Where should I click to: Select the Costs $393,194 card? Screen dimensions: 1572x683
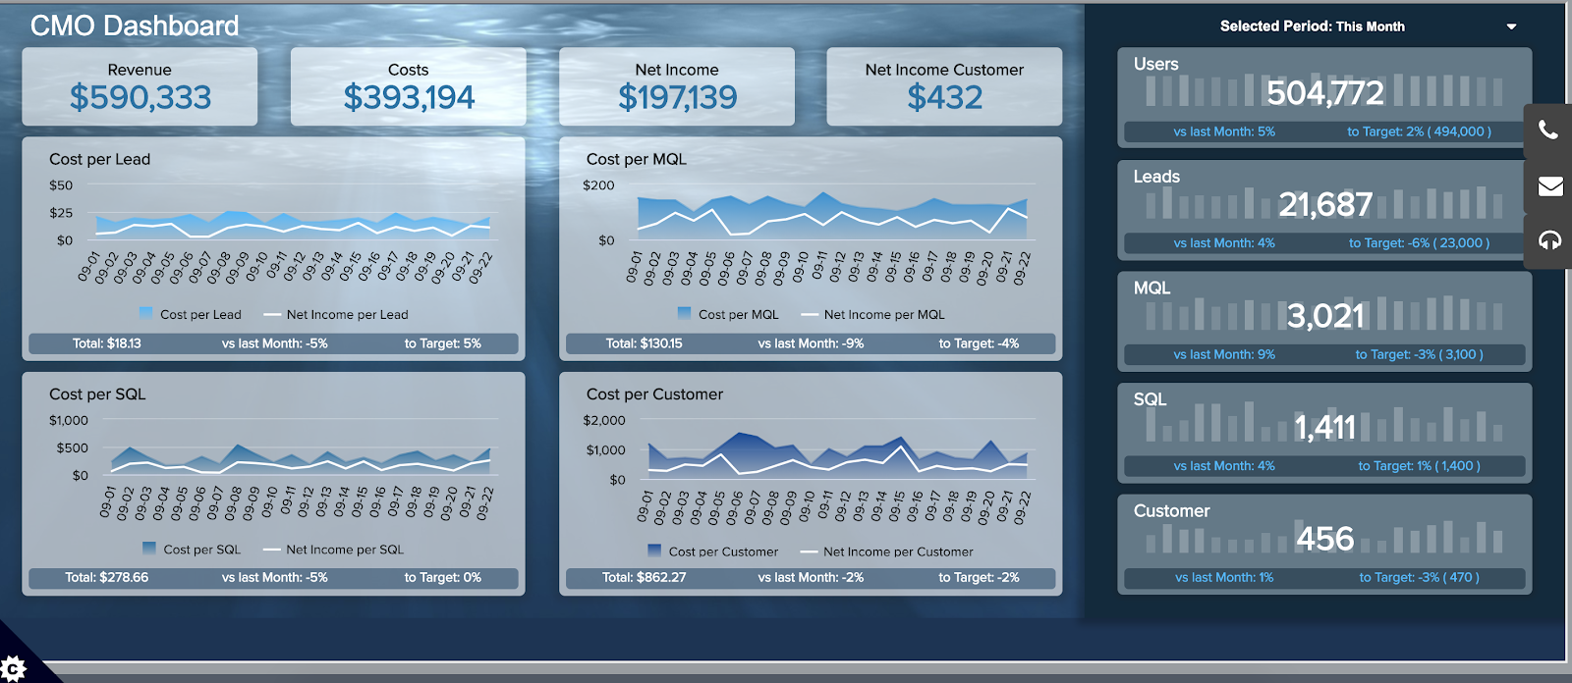(x=408, y=86)
